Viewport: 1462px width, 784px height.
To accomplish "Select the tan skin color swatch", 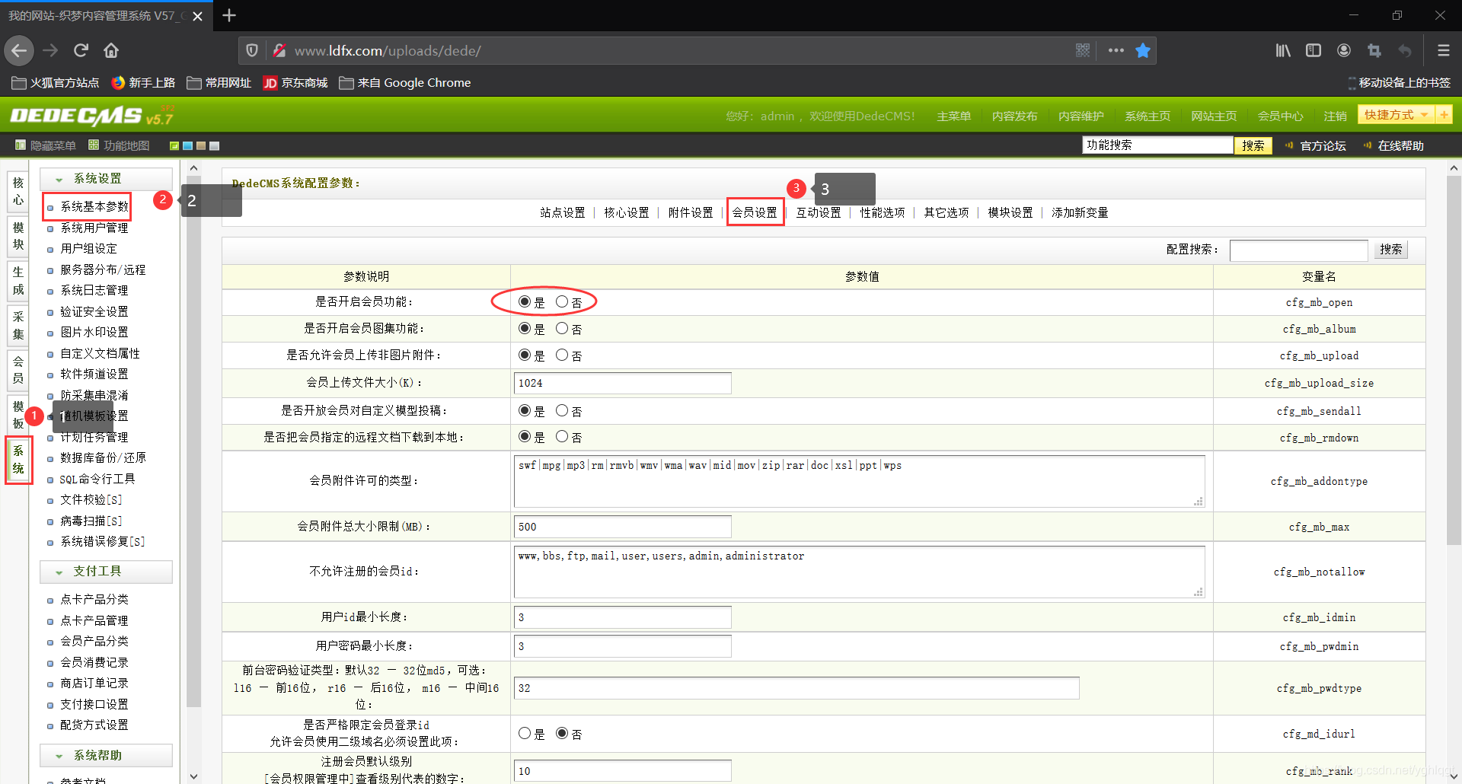I will coord(201,146).
